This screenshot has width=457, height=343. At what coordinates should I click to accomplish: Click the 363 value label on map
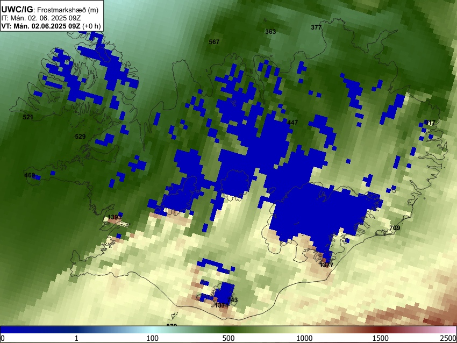pyautogui.click(x=270, y=32)
